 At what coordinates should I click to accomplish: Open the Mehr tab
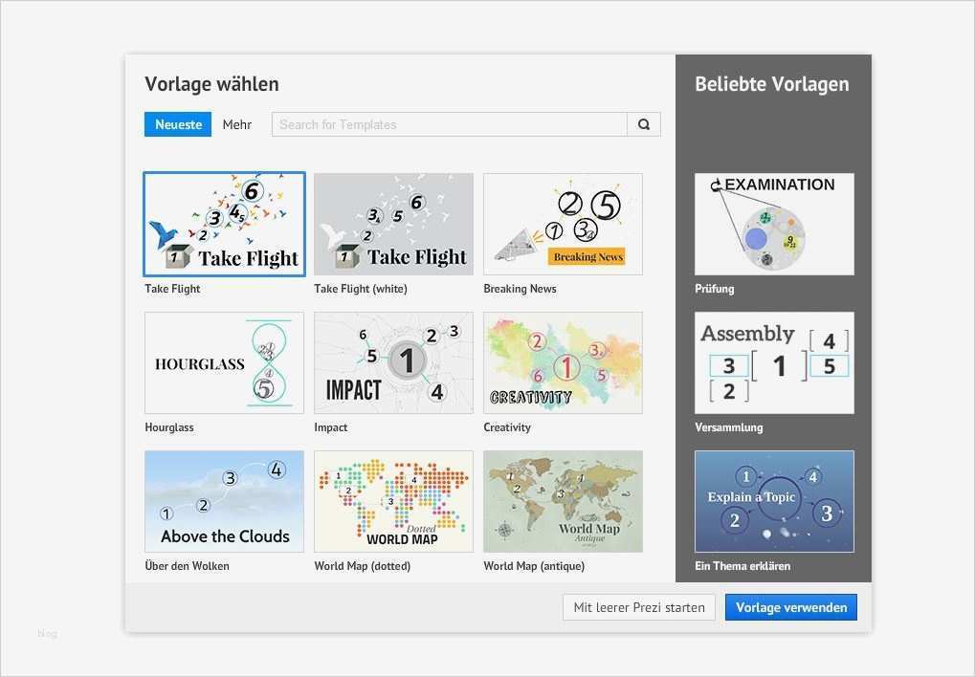236,123
